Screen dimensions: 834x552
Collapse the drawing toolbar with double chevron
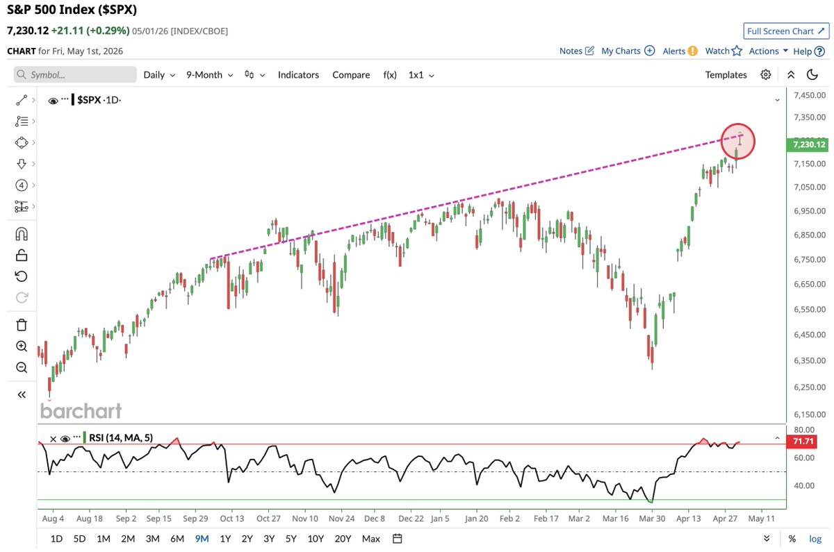(x=21, y=394)
